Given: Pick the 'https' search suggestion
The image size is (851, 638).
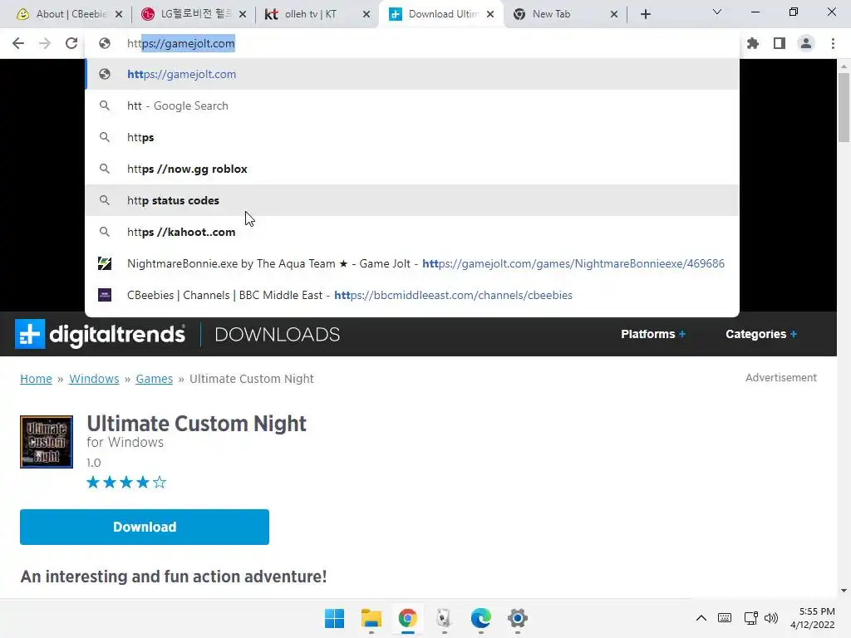Looking at the screenshot, I should pos(412,137).
